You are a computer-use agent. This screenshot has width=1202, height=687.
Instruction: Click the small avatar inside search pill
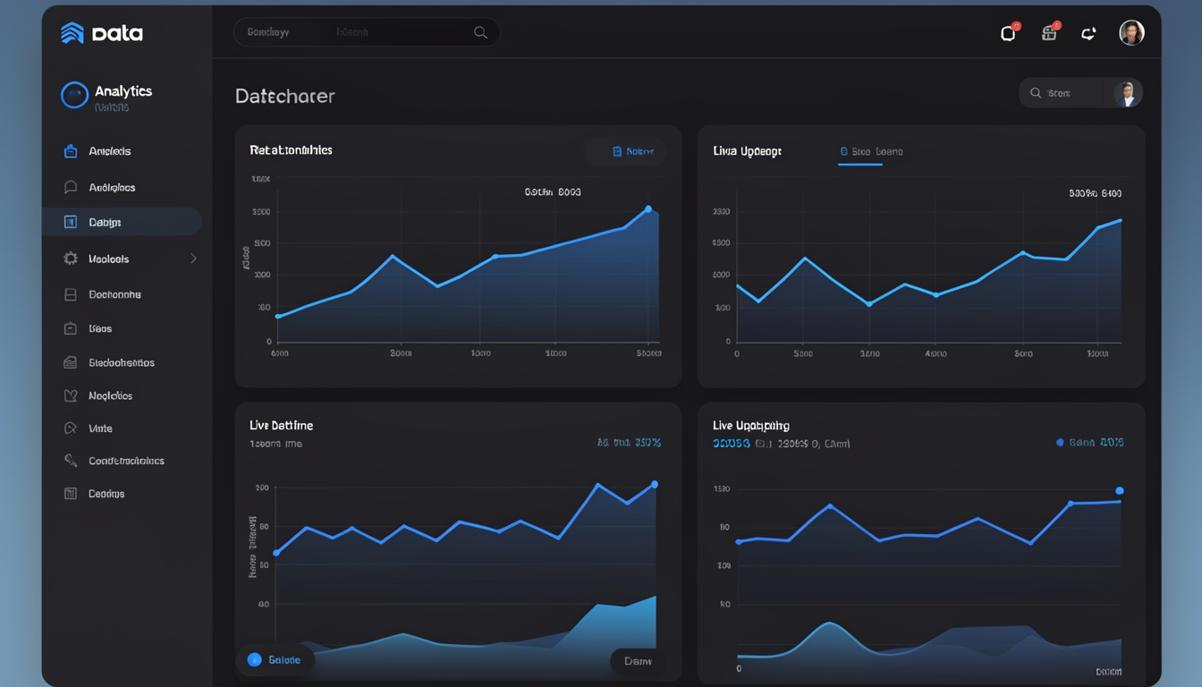click(1127, 93)
